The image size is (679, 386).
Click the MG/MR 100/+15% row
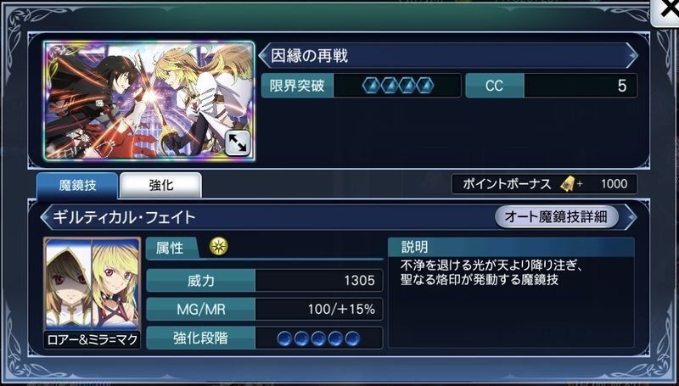[265, 310]
